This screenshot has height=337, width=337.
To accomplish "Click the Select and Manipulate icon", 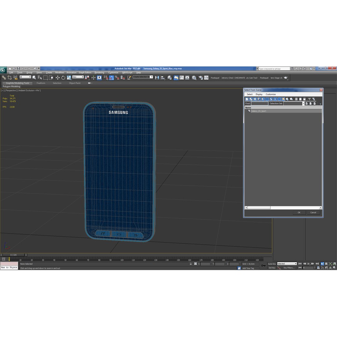I will point(93,78).
